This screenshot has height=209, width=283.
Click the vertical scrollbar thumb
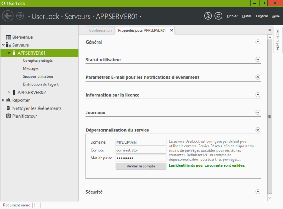tap(270, 116)
